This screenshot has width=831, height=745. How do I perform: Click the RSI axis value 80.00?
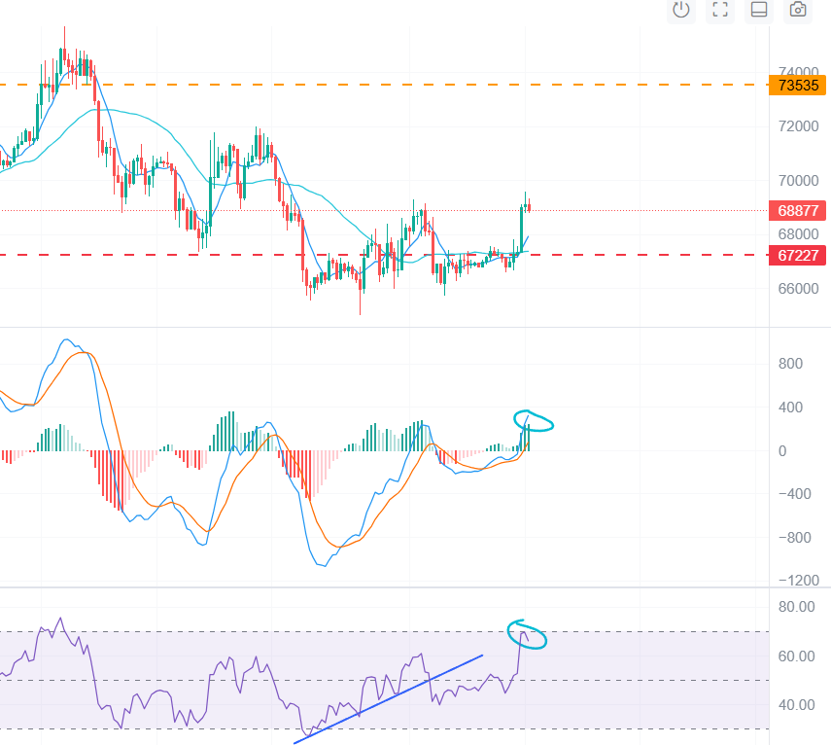796,607
